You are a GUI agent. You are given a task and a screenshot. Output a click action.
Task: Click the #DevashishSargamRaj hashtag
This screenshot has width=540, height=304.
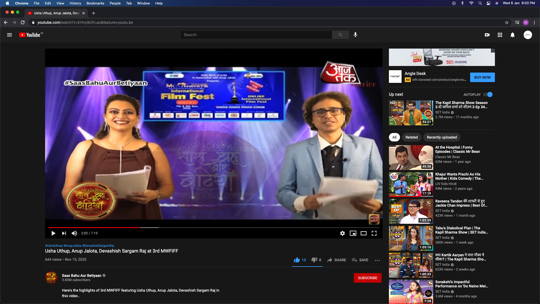tap(98, 246)
